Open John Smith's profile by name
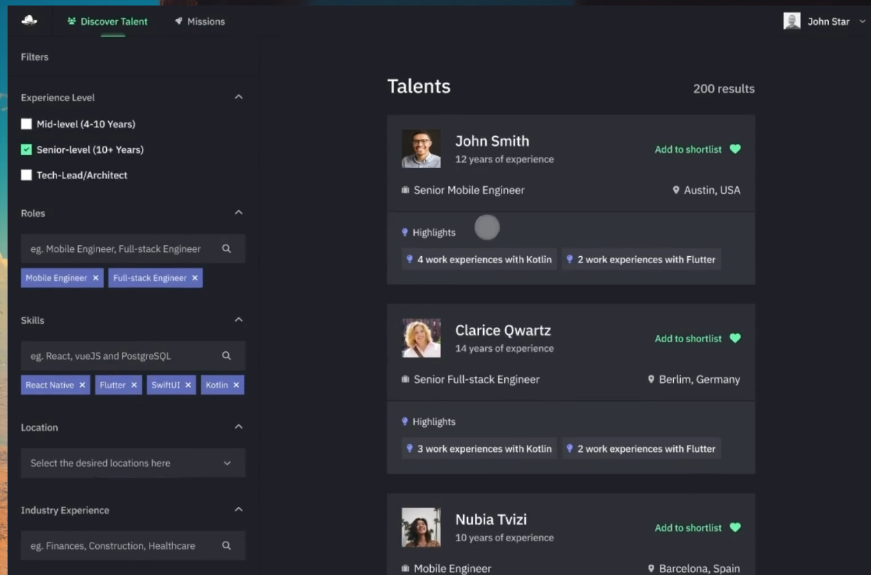 tap(492, 141)
